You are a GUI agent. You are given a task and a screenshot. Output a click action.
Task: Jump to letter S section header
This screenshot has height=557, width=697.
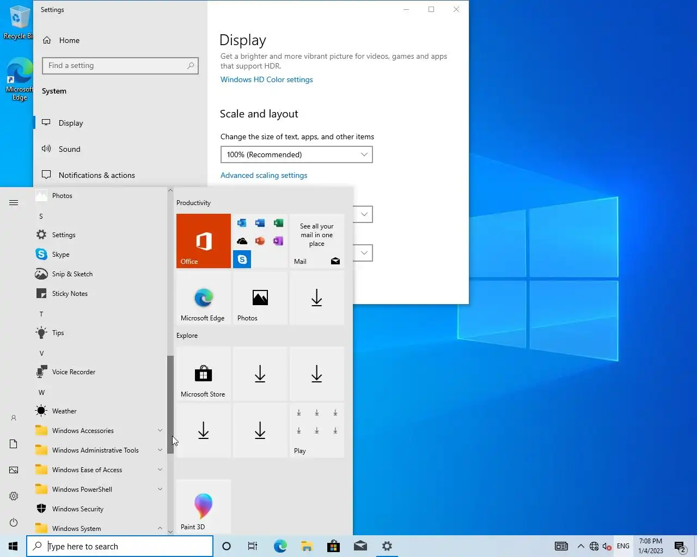(41, 216)
